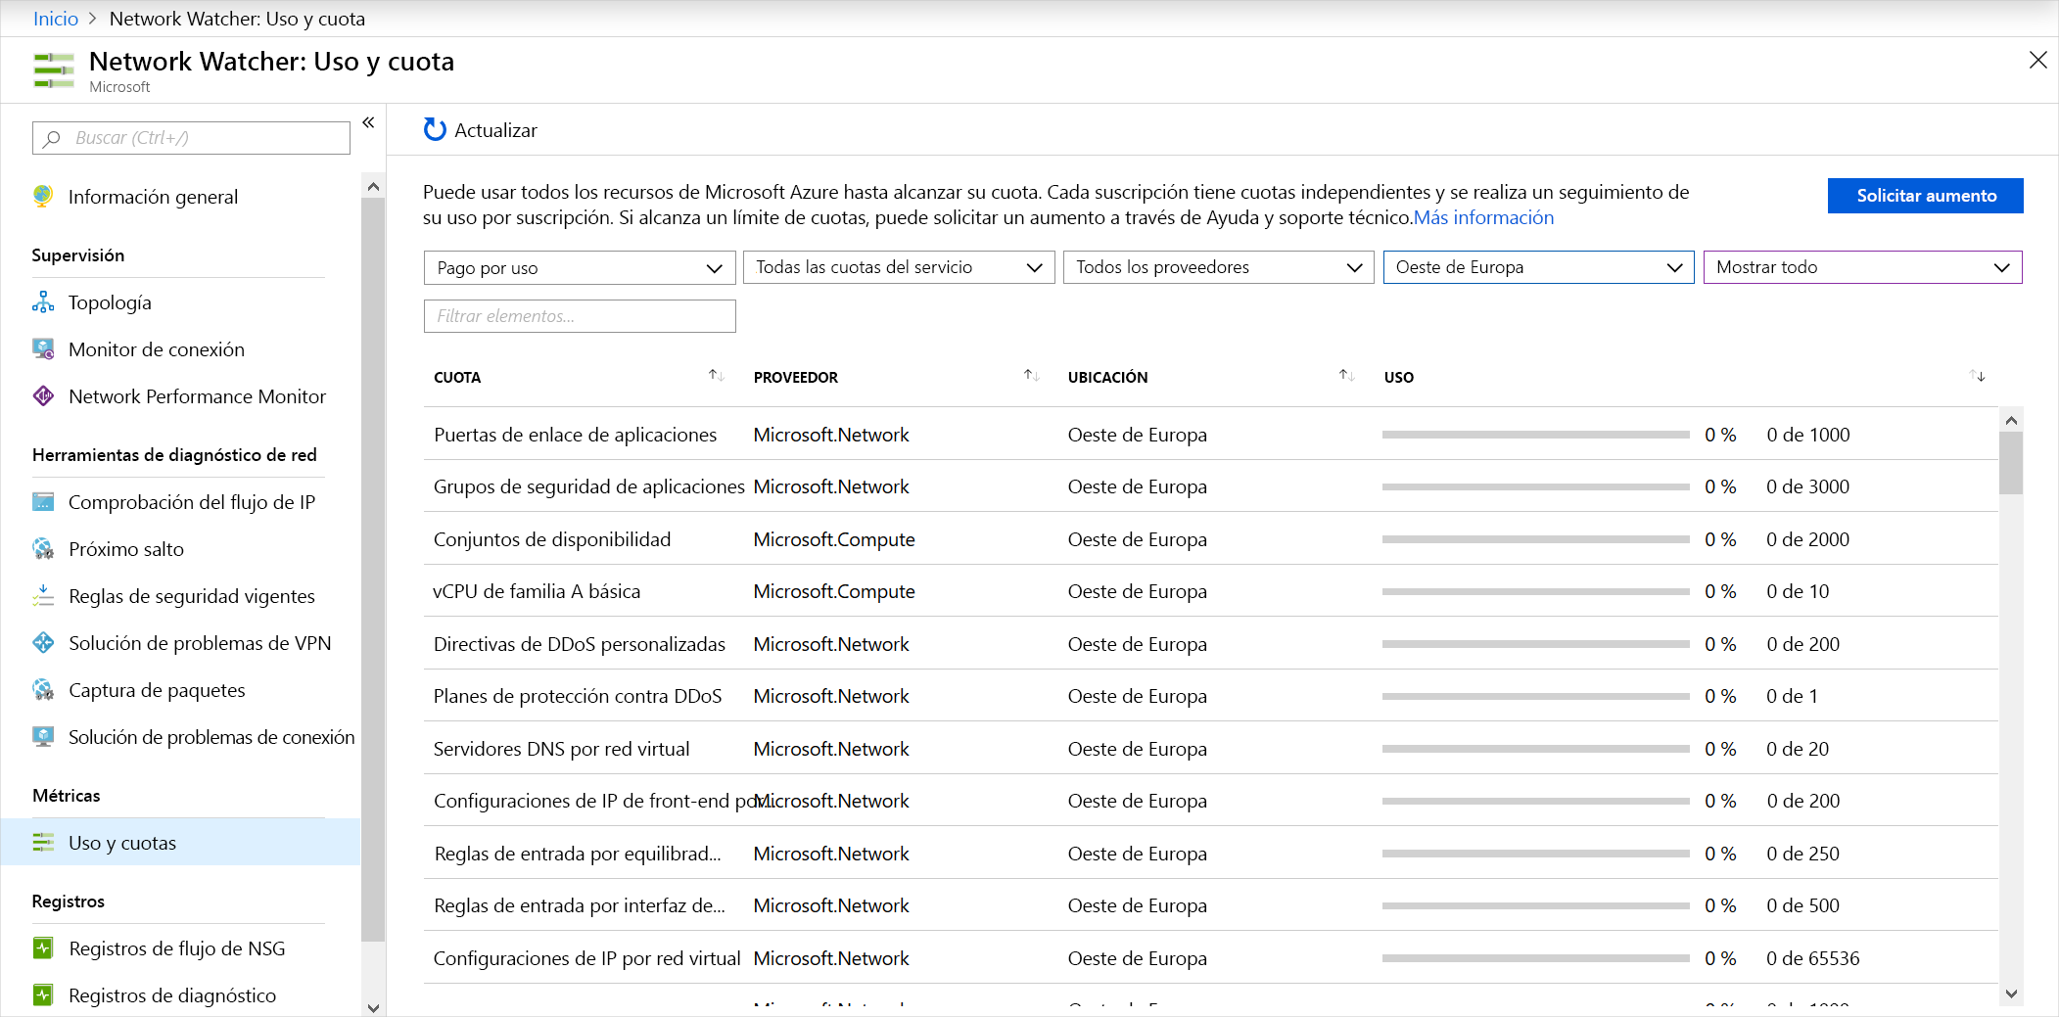The height and width of the screenshot is (1017, 2059).
Task: Open Solución de problemas de VPN item
Action: [x=200, y=643]
